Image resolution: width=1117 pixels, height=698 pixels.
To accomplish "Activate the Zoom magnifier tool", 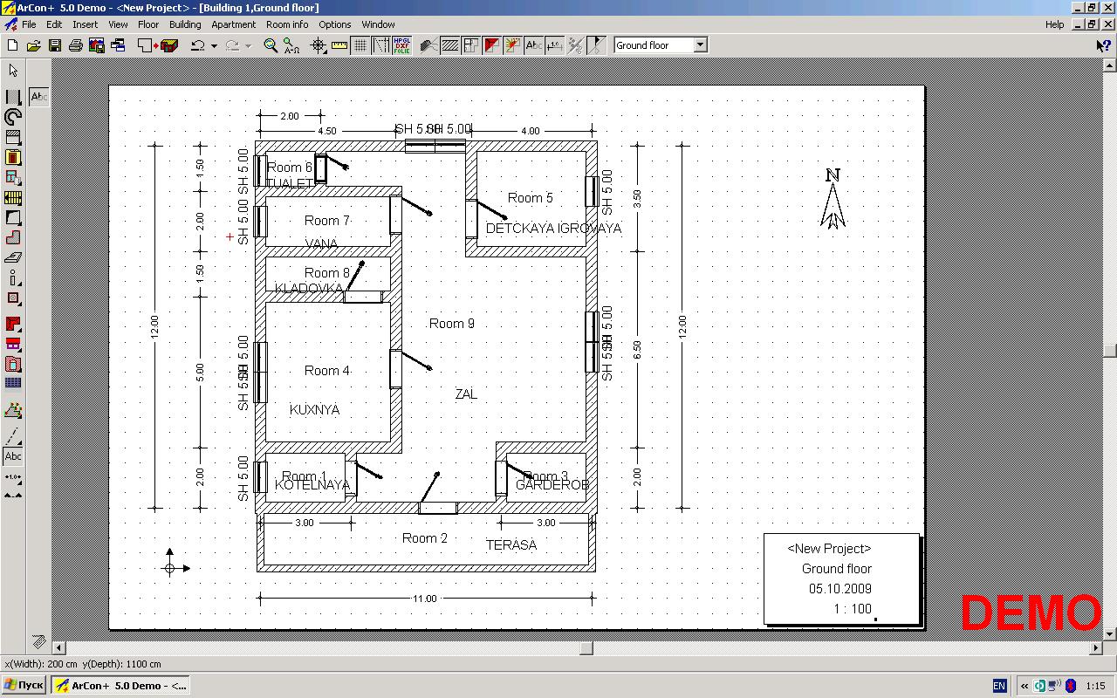I will tap(271, 44).
